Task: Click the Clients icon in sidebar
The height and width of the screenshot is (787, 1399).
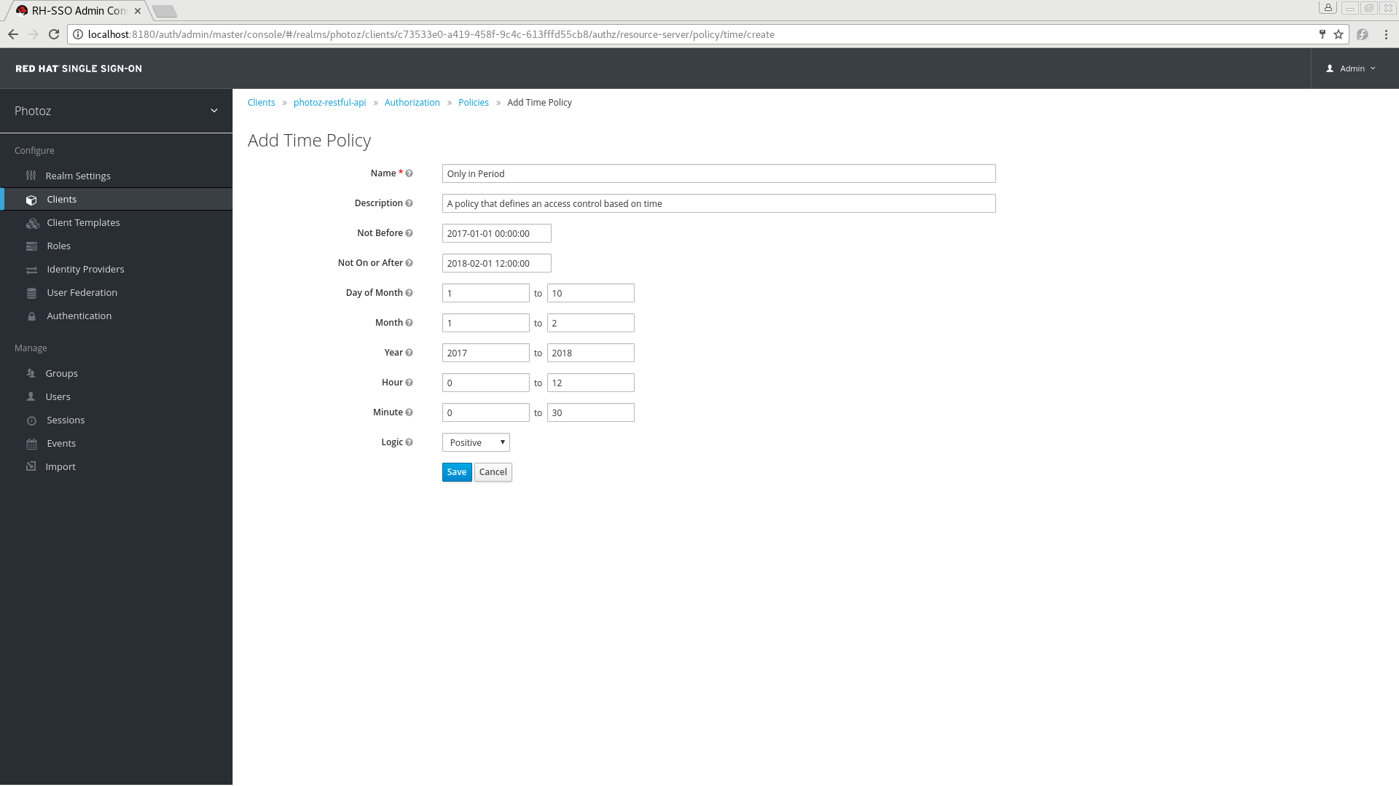Action: tap(33, 199)
